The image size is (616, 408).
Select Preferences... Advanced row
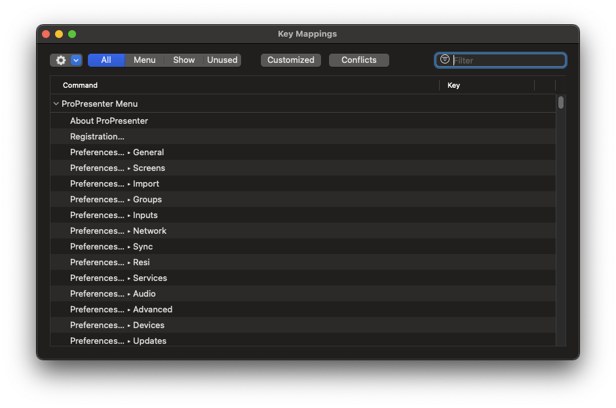[x=303, y=309]
